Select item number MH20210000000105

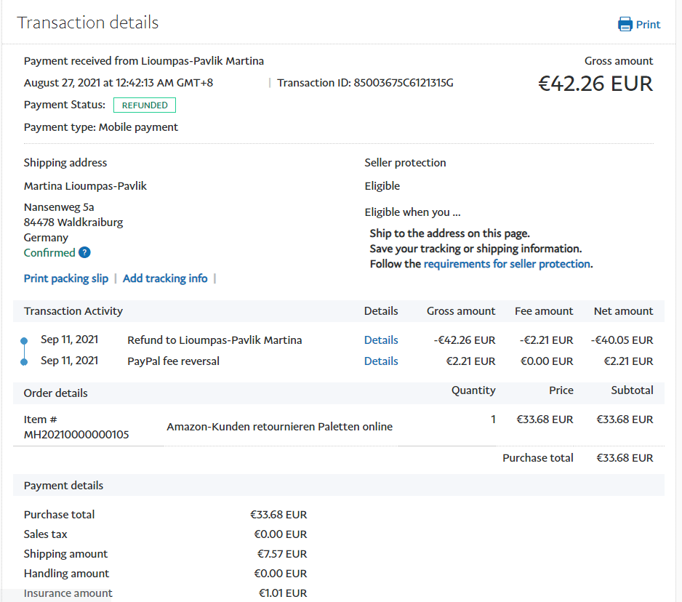[x=76, y=435]
